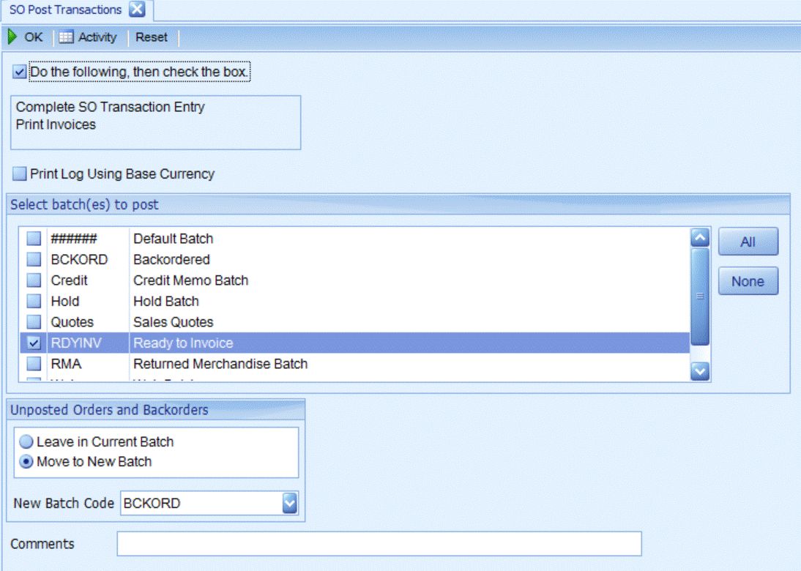Check the BCKORD Backordered batch checkbox
The width and height of the screenshot is (801, 571).
[x=34, y=259]
